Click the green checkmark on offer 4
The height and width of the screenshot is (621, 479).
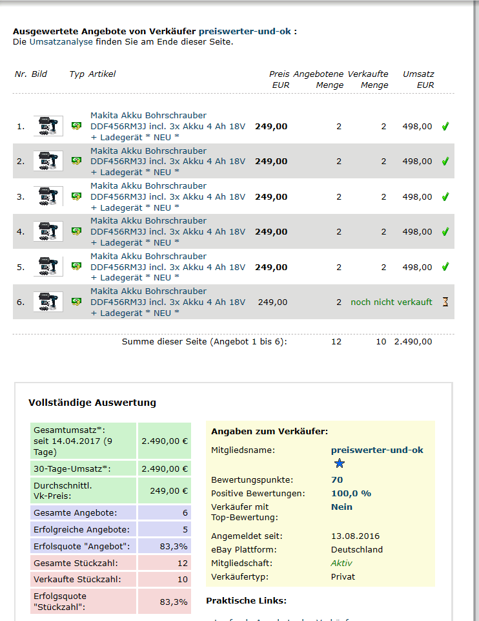pyautogui.click(x=445, y=231)
